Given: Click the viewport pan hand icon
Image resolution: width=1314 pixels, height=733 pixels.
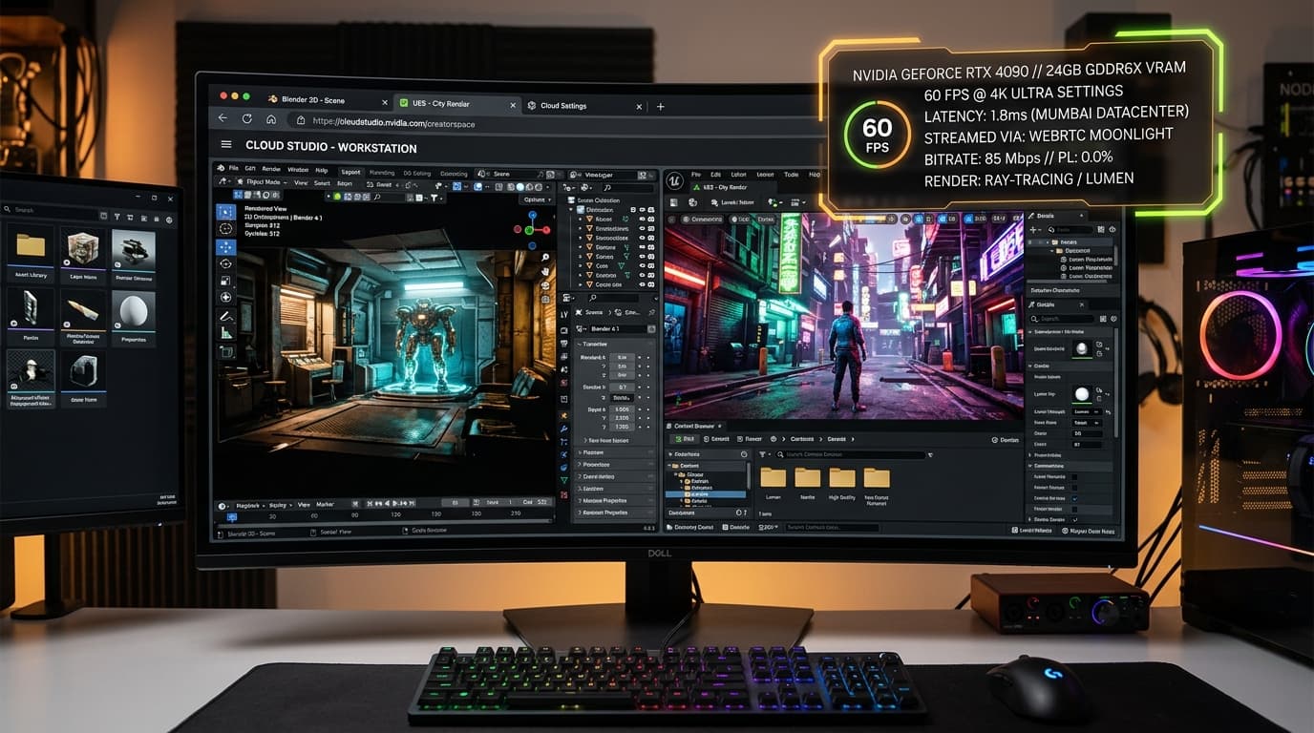Looking at the screenshot, I should [545, 271].
